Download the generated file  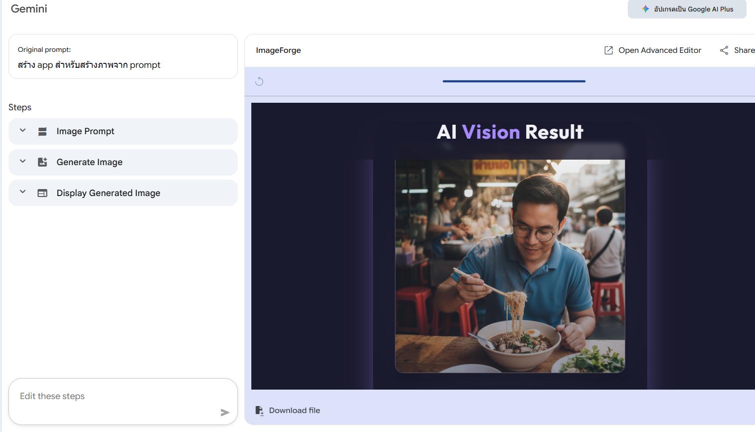pyautogui.click(x=288, y=411)
